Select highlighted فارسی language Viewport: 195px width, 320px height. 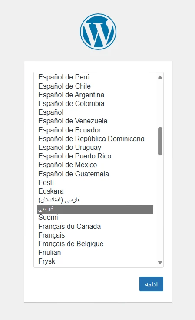tap(95, 209)
